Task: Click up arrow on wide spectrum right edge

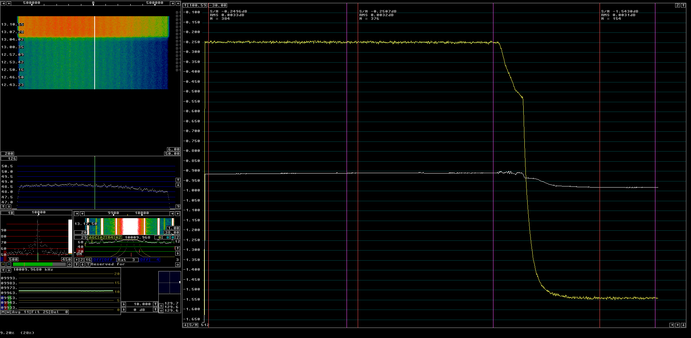Action: point(178,180)
